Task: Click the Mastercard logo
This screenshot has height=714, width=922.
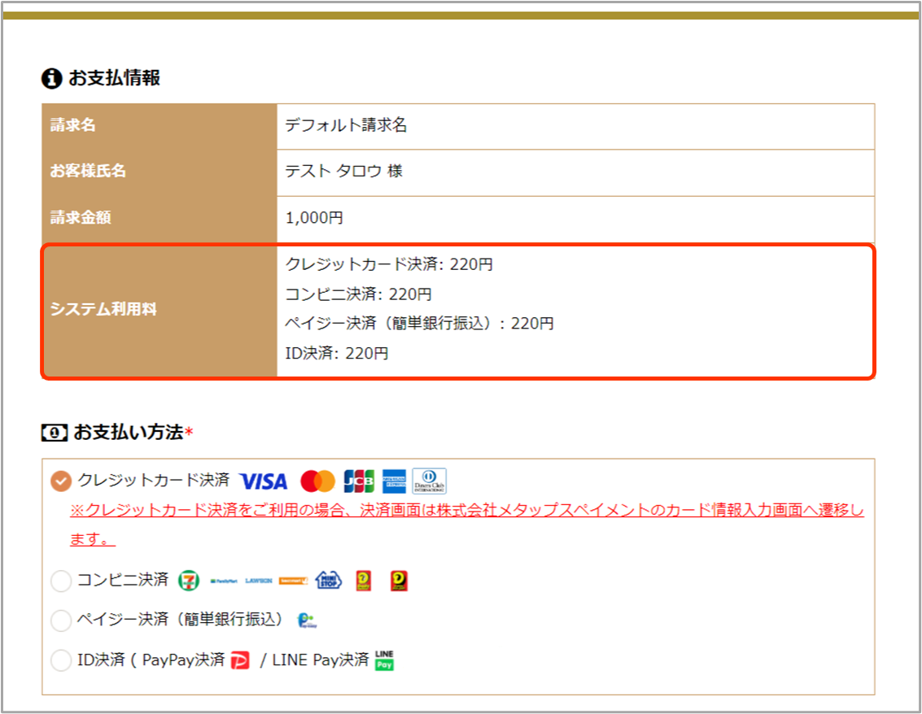Action: point(317,481)
